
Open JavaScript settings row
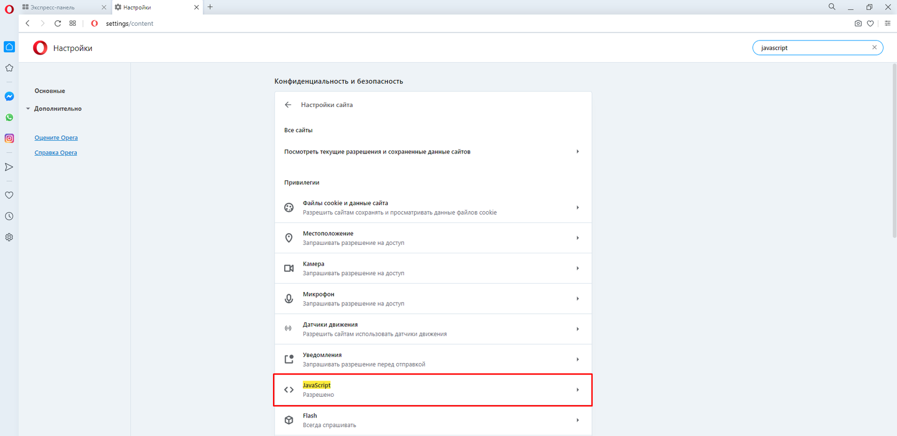click(x=432, y=390)
